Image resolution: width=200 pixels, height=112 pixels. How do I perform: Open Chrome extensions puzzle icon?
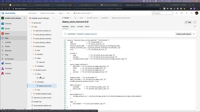[x=191, y=9]
